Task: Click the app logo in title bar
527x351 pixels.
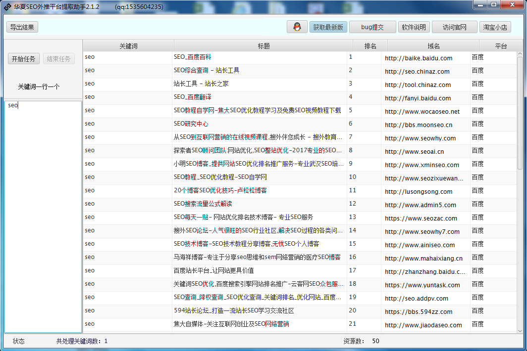Action: [7, 7]
